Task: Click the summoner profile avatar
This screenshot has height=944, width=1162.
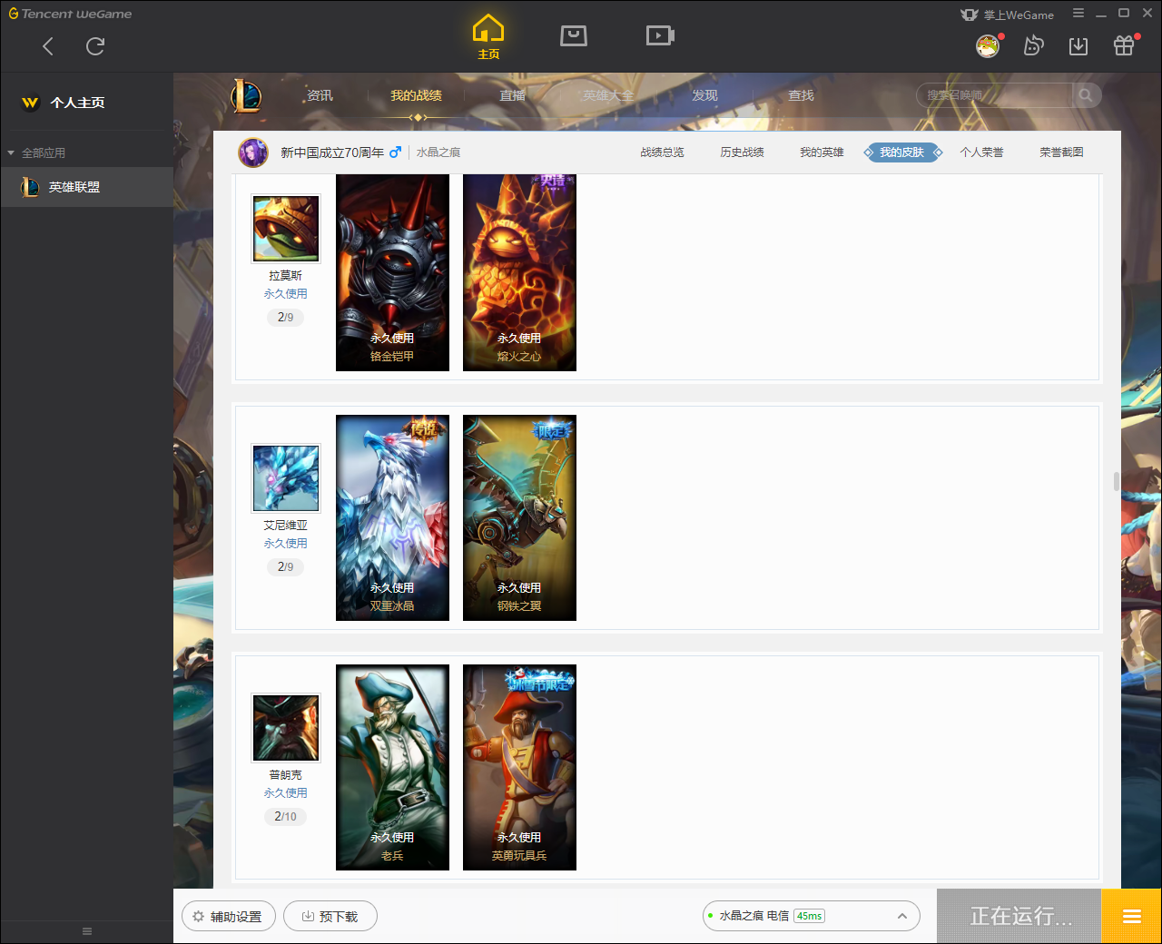Action: click(253, 152)
